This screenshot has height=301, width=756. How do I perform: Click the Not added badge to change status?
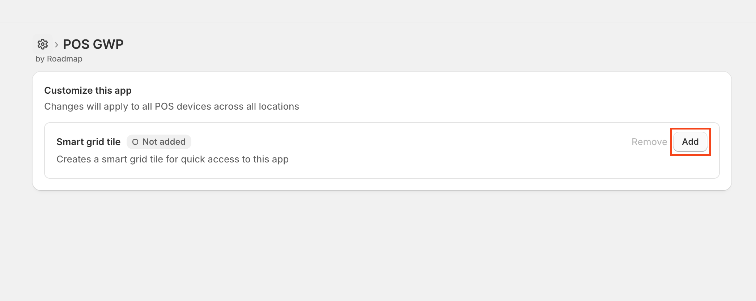click(159, 142)
